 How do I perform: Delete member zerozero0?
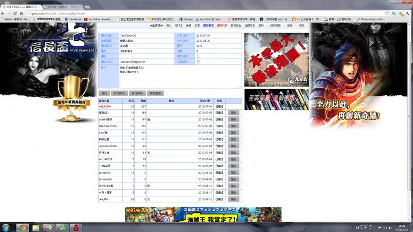click(x=233, y=173)
